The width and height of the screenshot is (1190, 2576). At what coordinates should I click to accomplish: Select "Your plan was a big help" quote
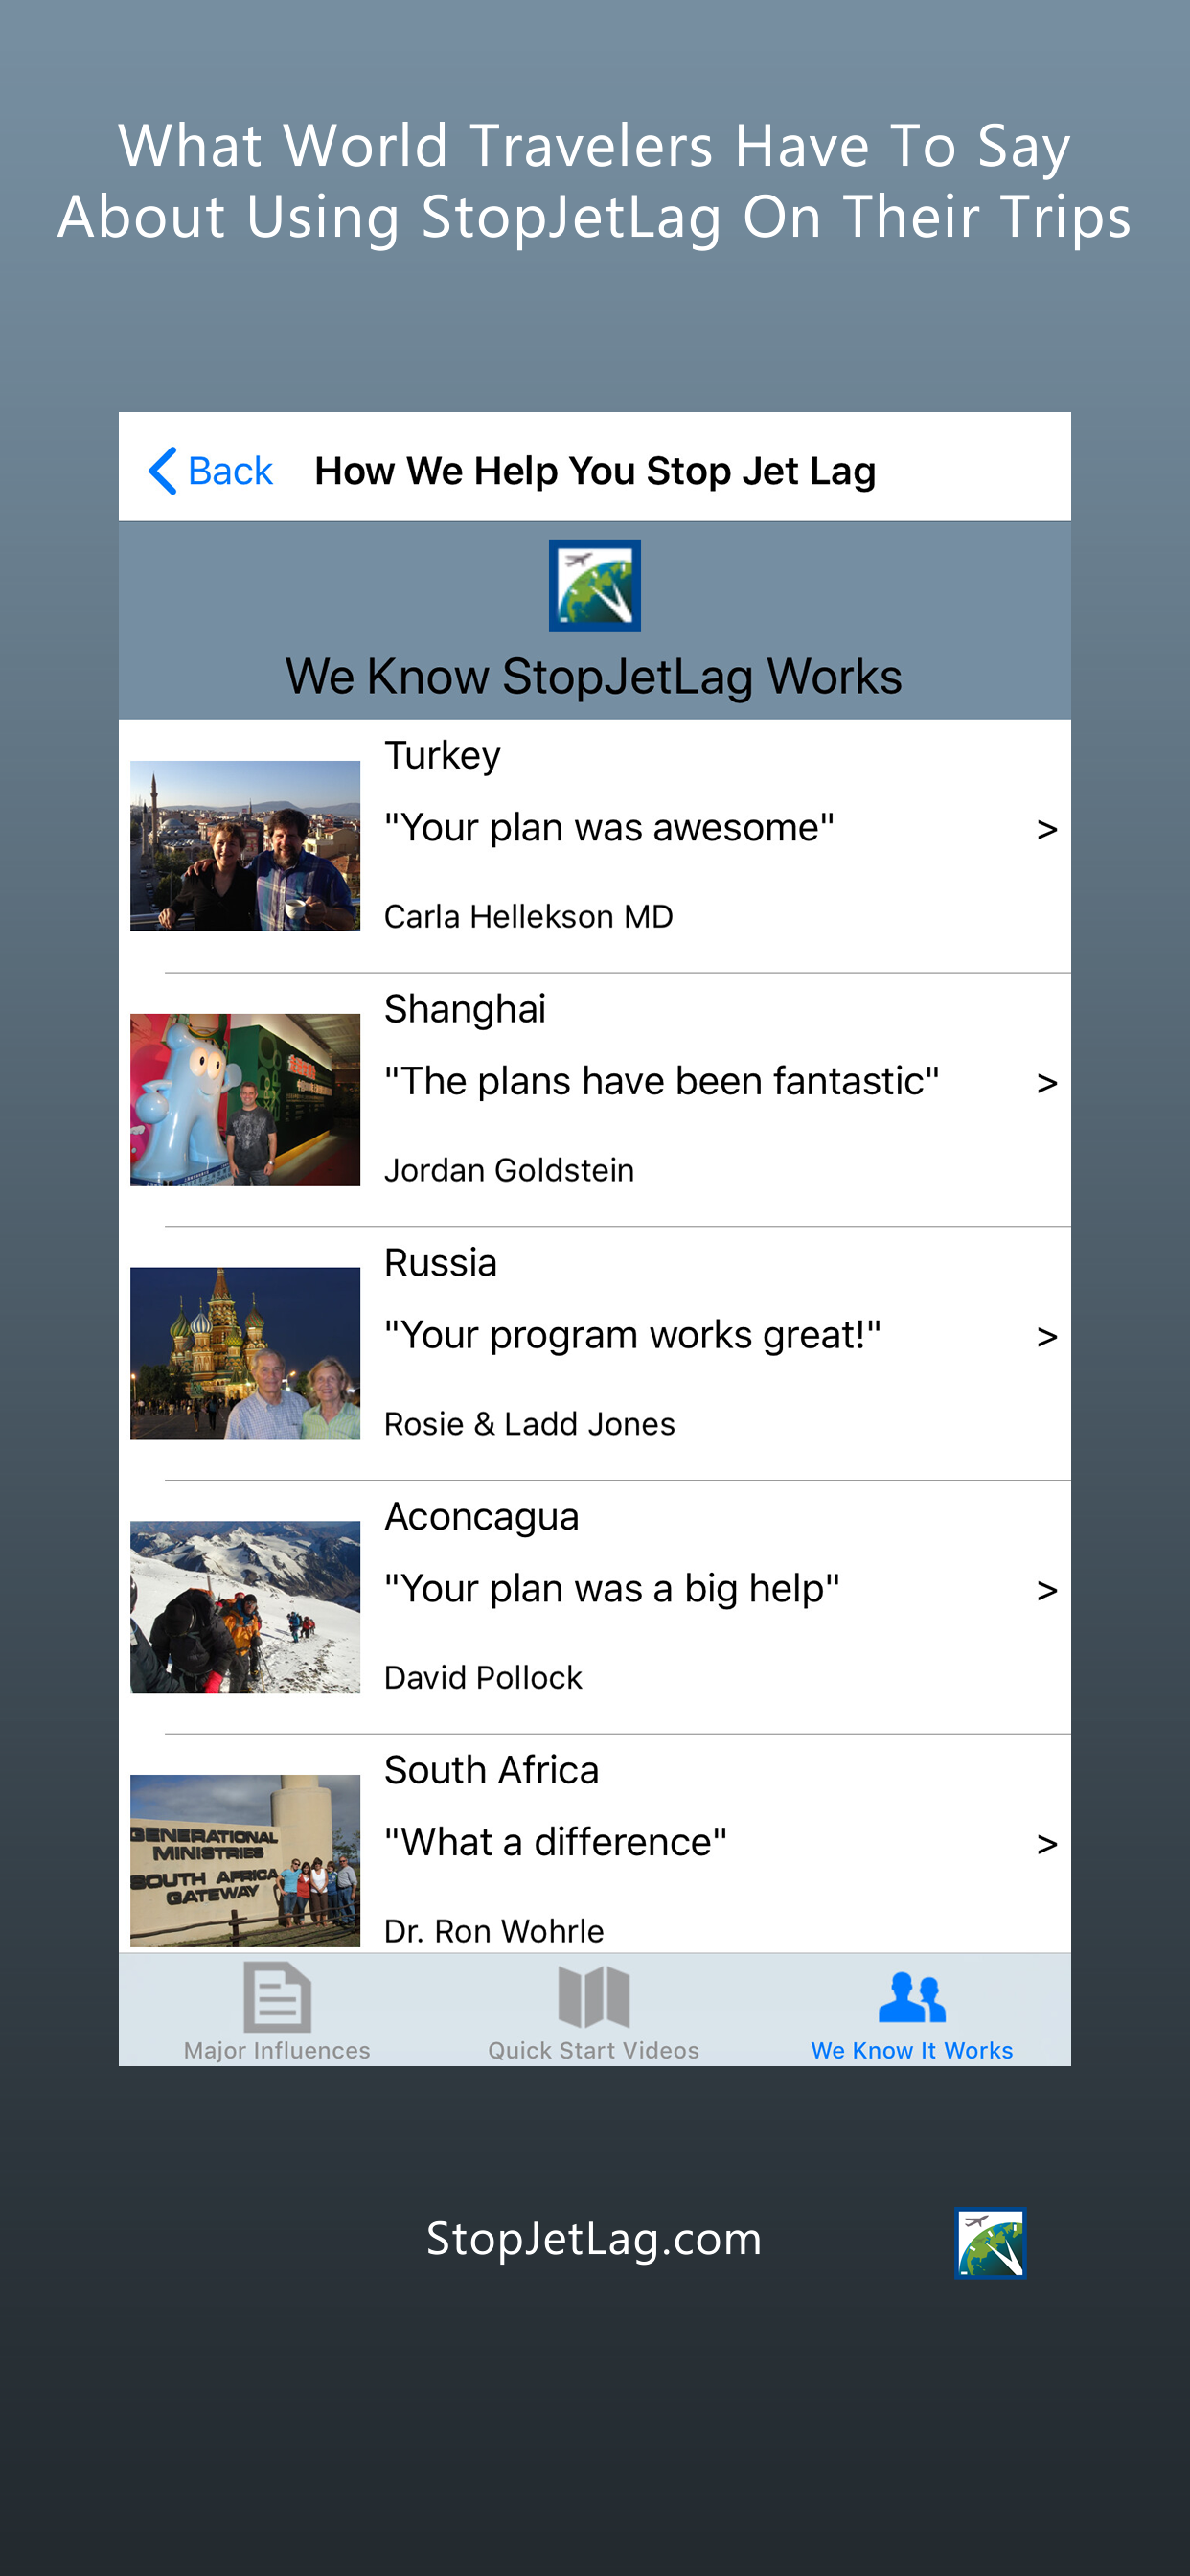coord(612,1589)
